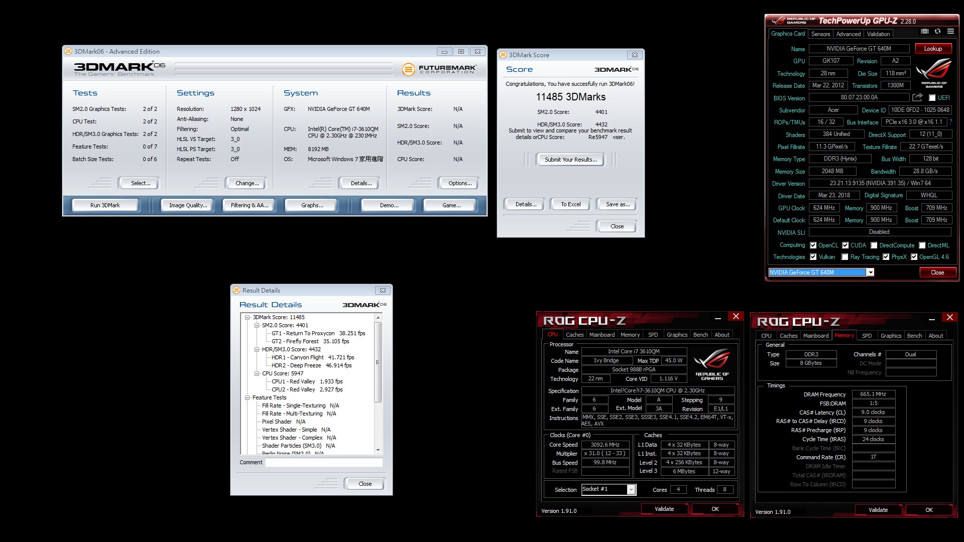This screenshot has width=964, height=542.
Task: Collapse the Feature Tests tree node
Action: coord(247,397)
